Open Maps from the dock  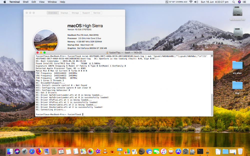coord(83,151)
